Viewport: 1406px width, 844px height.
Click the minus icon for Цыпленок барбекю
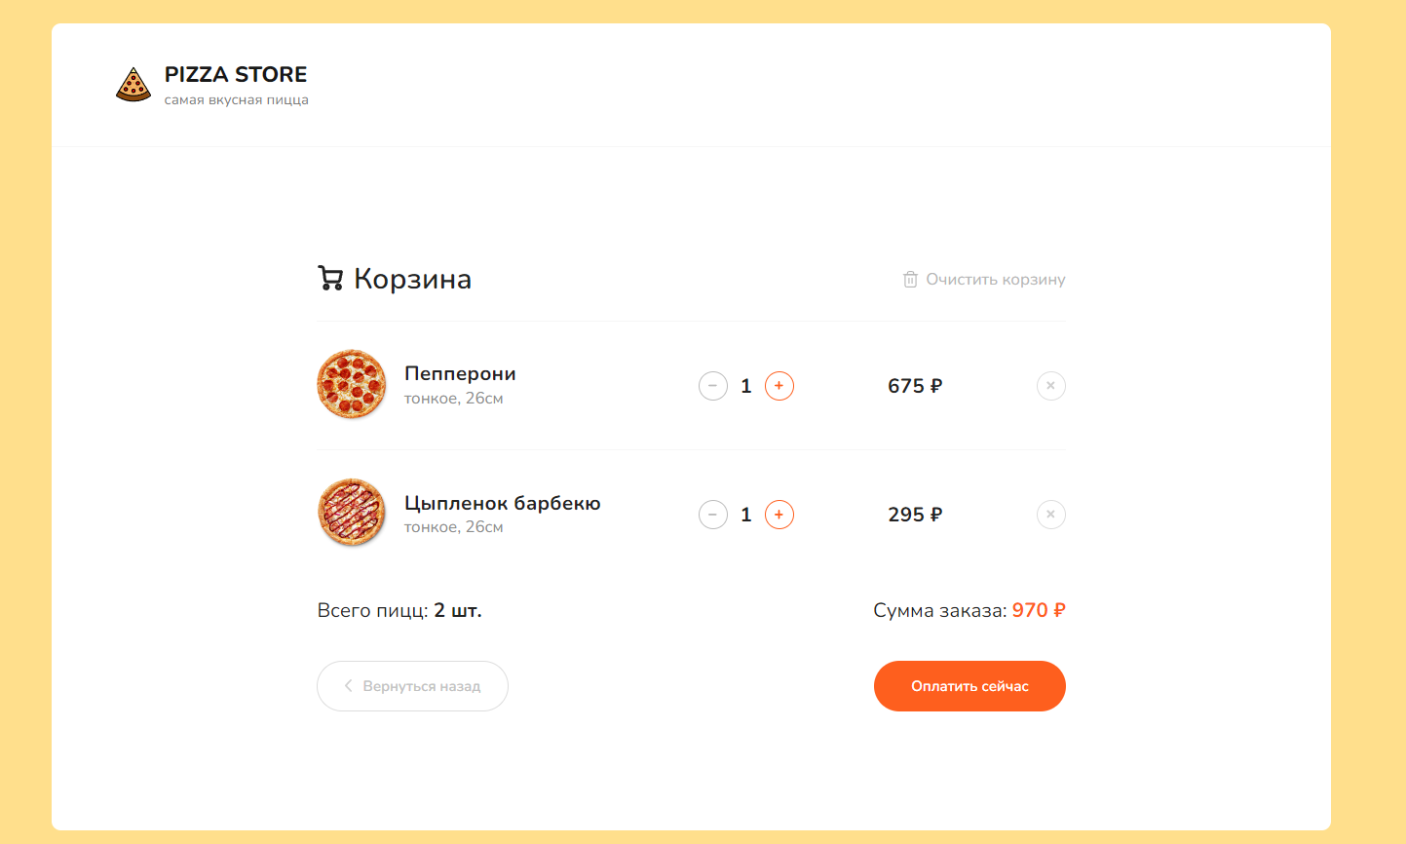[712, 515]
